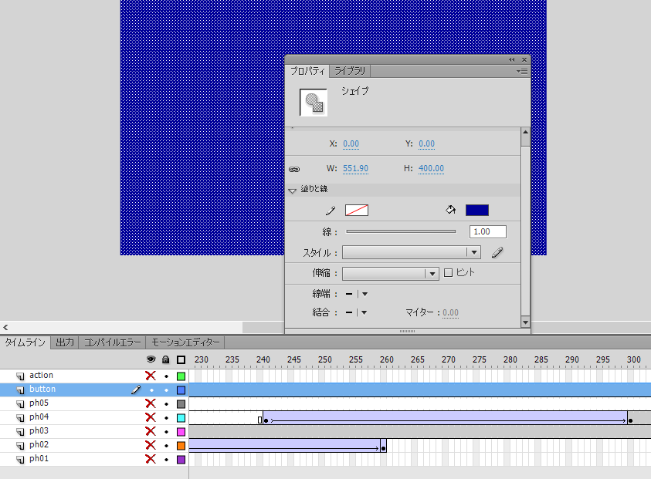
Task: Click the ph01 layer page icon
Action: (20, 459)
